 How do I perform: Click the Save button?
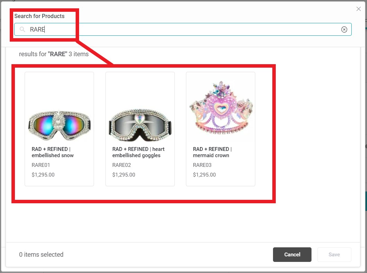(334, 255)
